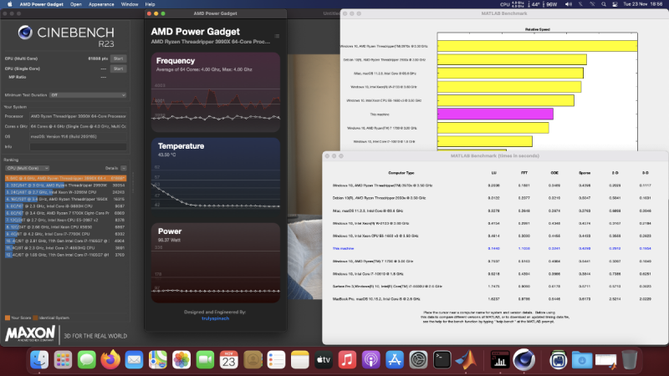The width and height of the screenshot is (669, 376).
Task: Open the Appearance menu
Action: pyautogui.click(x=101, y=4)
